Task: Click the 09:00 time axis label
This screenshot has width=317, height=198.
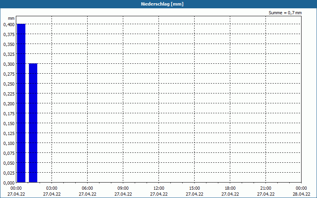Action: coord(123,188)
